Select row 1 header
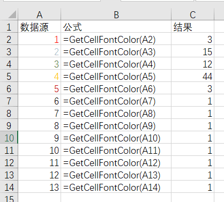Screen dimensions: 224x202 coord(9,27)
